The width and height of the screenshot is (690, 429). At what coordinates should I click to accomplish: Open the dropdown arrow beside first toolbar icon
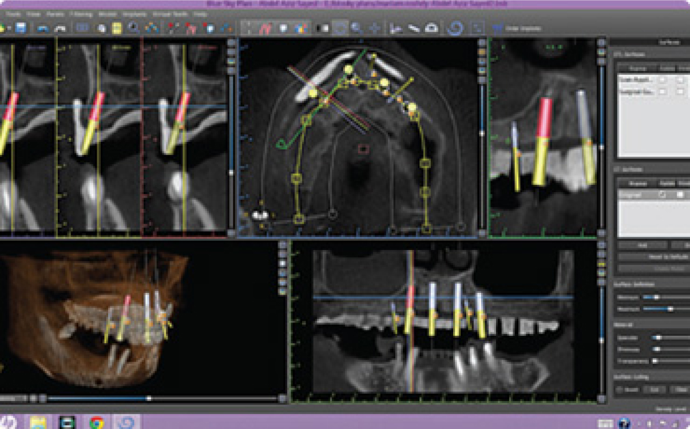(x=8, y=27)
